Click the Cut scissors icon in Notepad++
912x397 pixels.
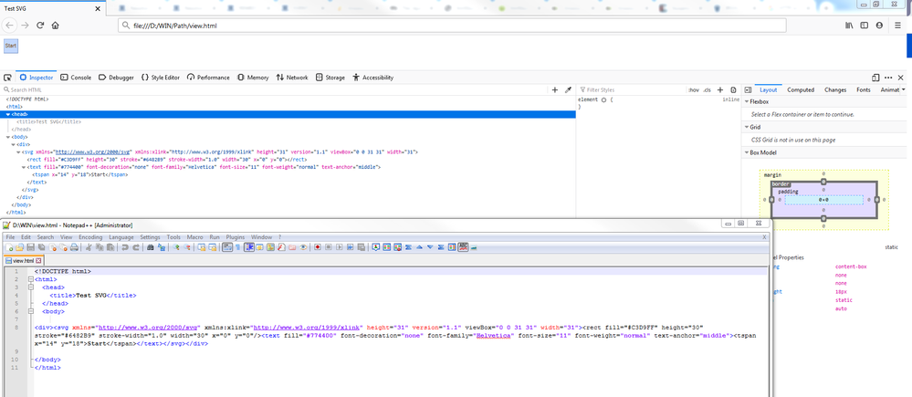point(89,247)
